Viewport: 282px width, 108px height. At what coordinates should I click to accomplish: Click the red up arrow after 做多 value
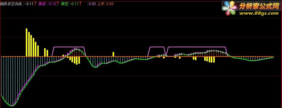pyautogui.click(x=58, y=4)
